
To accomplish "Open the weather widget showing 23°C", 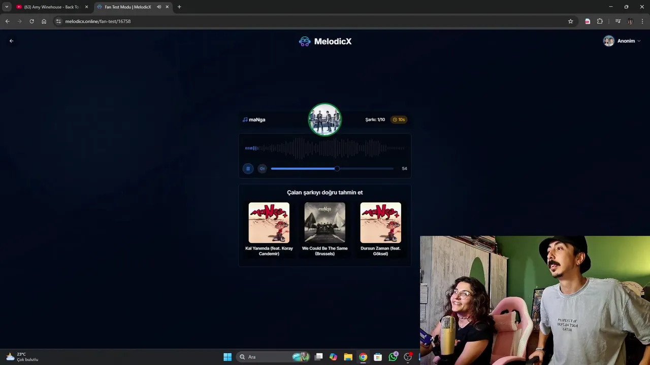I will [22, 357].
